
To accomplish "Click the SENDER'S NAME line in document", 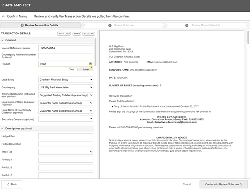I will pyautogui.click(x=133, y=70).
